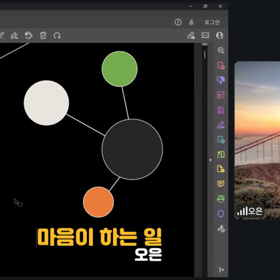Click the white circle in the document

point(46,103)
